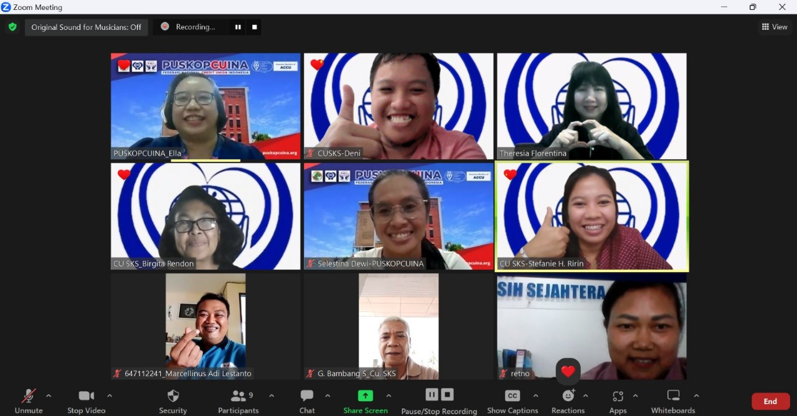Expand the arrow next to Show Captions
Screen dimensions: 797x416
tap(535, 395)
